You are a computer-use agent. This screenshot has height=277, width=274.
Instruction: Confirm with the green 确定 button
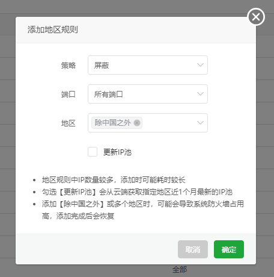point(229,249)
